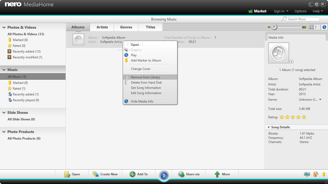Image resolution: width=328 pixels, height=184 pixels.
Task: Open the Help dropdown menu
Action: pos(318,11)
